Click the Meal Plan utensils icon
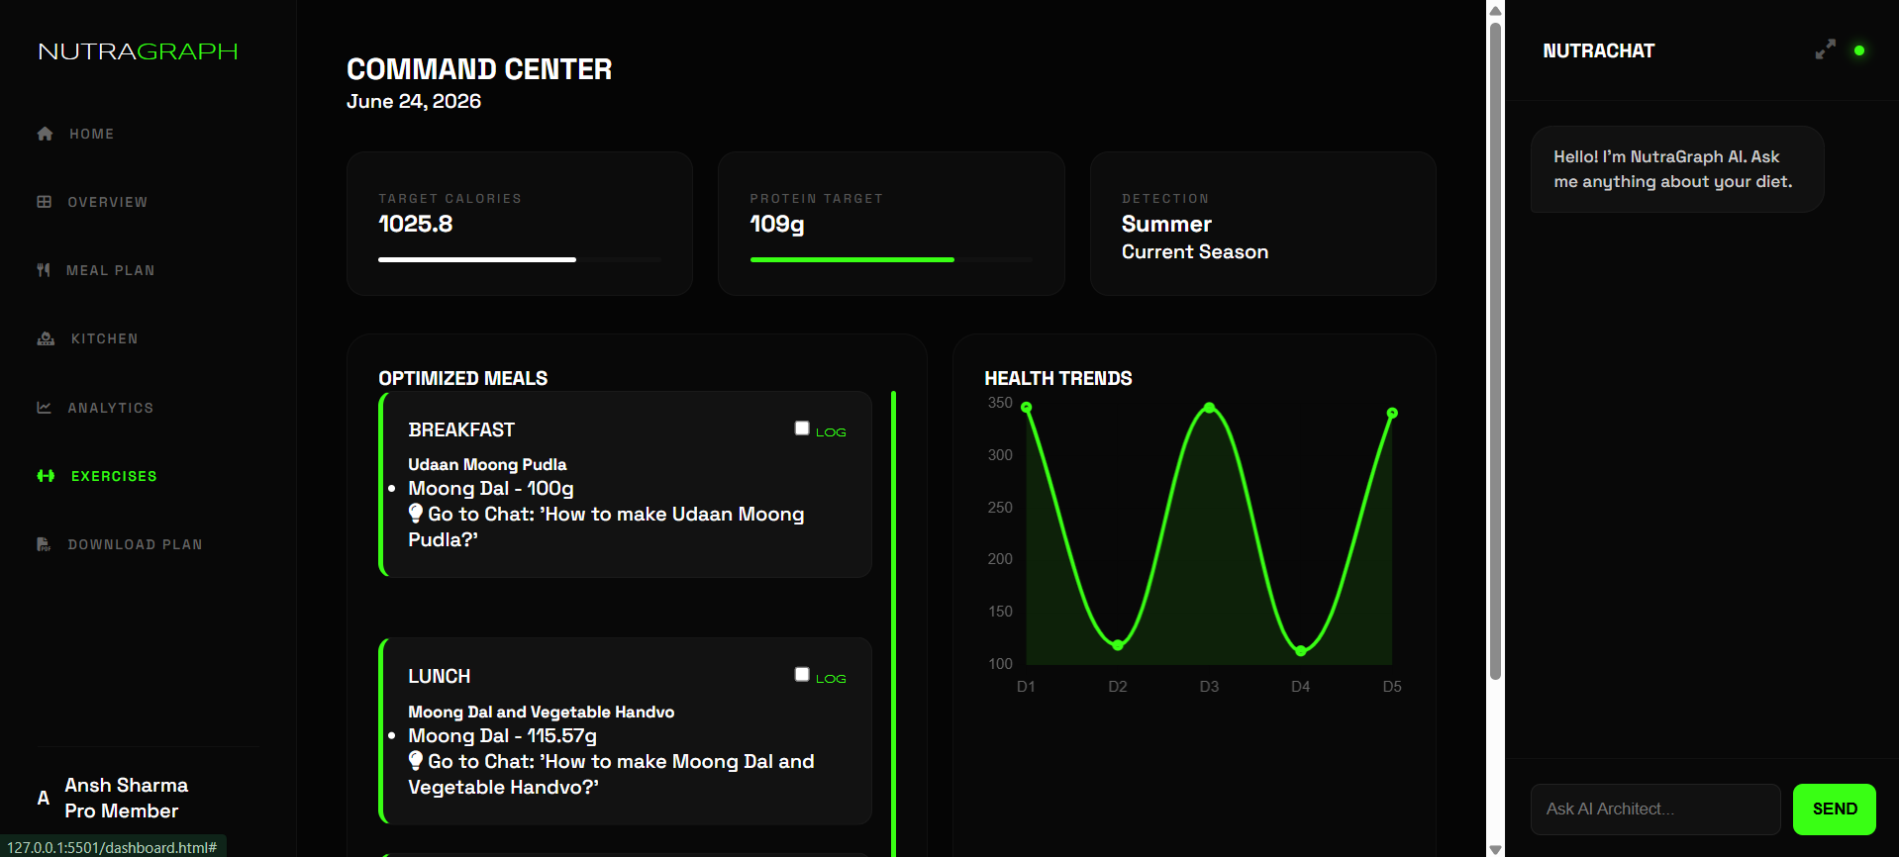The image size is (1899, 857). point(44,270)
